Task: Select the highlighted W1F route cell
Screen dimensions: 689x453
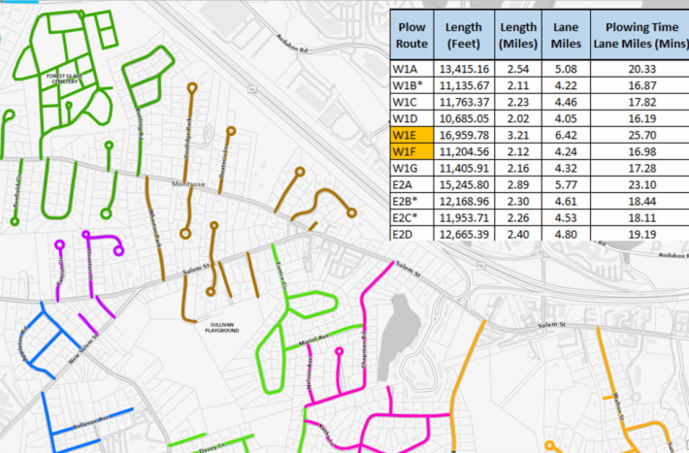Action: pos(411,151)
